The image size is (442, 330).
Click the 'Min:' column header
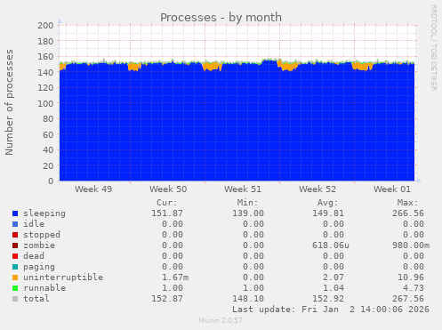tap(247, 203)
